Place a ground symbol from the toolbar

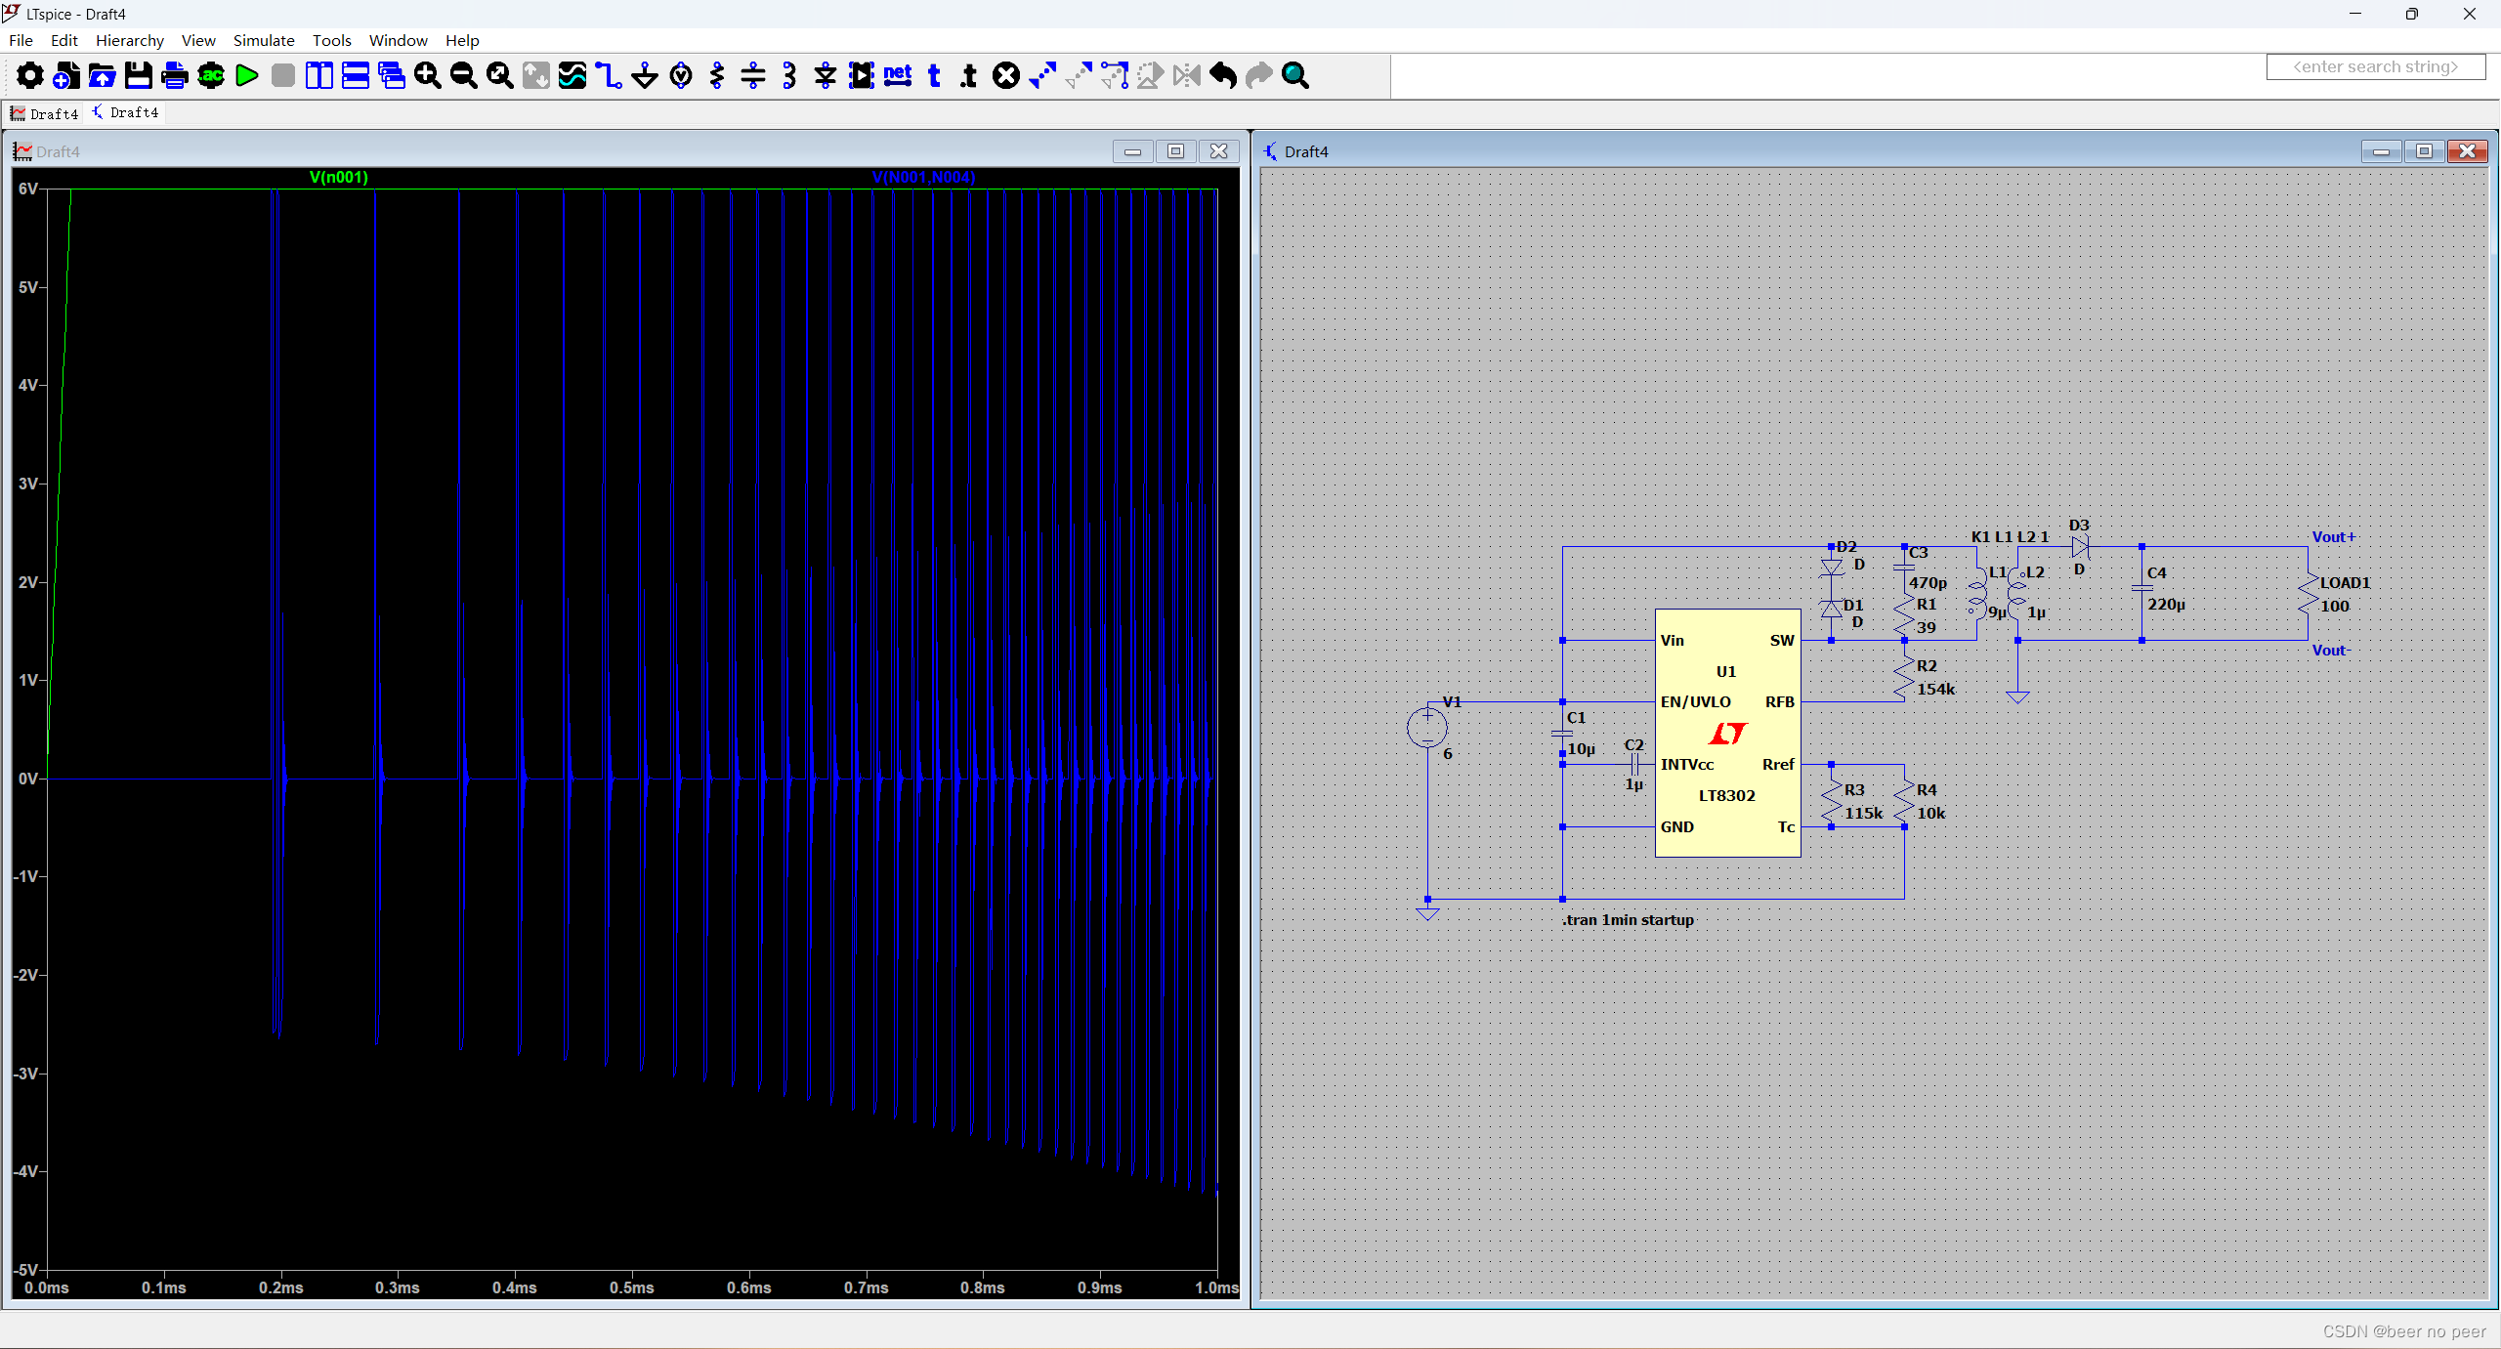click(645, 75)
